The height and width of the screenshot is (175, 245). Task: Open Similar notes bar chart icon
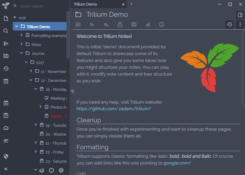coord(148,24)
